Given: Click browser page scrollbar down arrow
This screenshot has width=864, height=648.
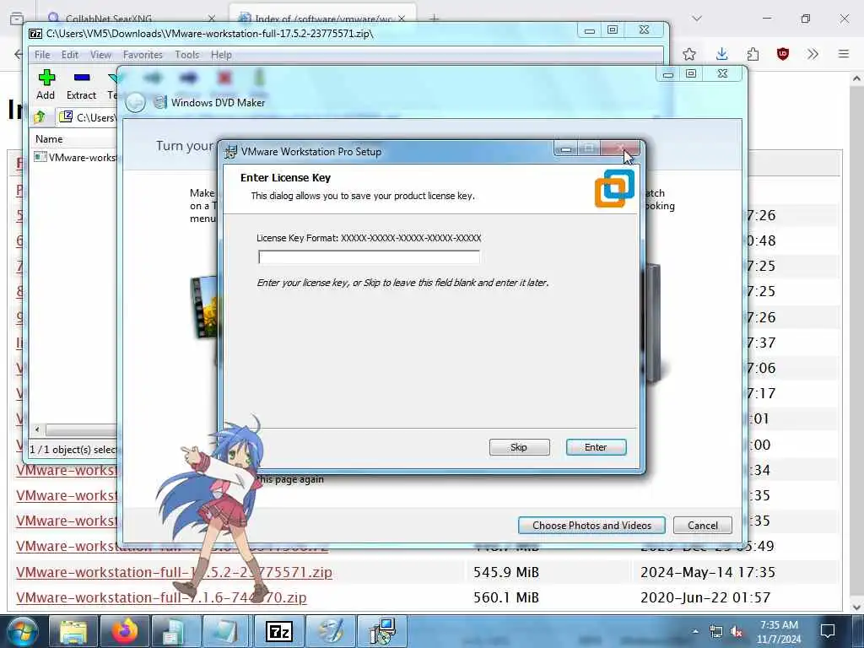Looking at the screenshot, I should click(x=856, y=607).
